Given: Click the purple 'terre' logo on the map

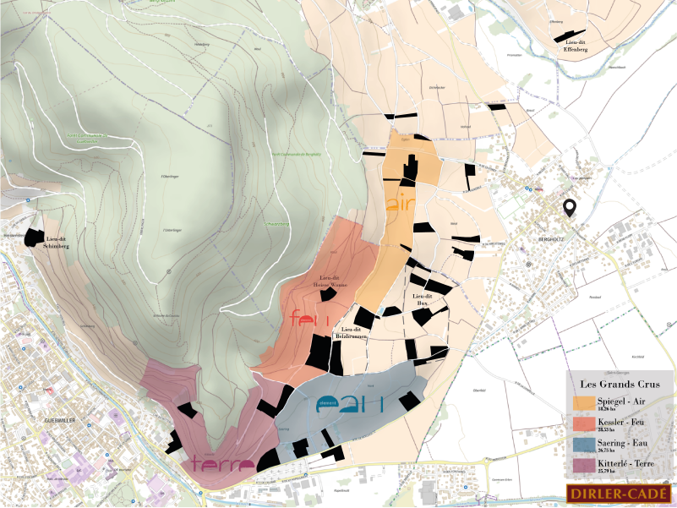Looking at the screenshot, I should coord(221,463).
